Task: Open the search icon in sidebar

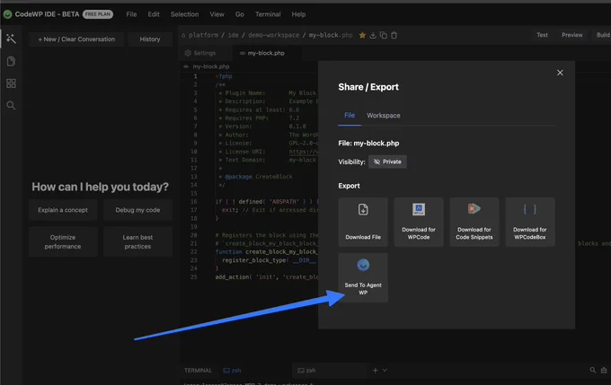Action: [11, 106]
